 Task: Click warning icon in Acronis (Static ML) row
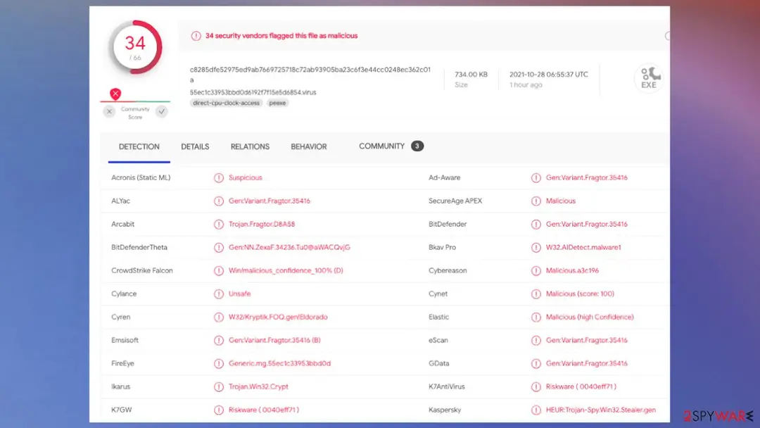(x=219, y=178)
